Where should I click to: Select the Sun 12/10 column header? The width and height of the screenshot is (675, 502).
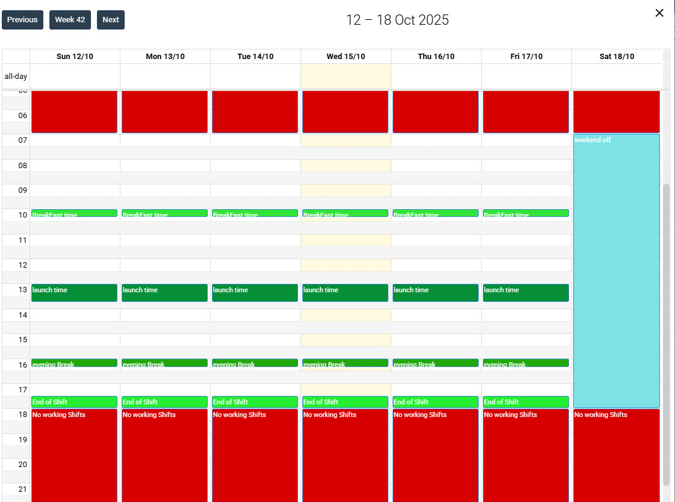coord(75,57)
